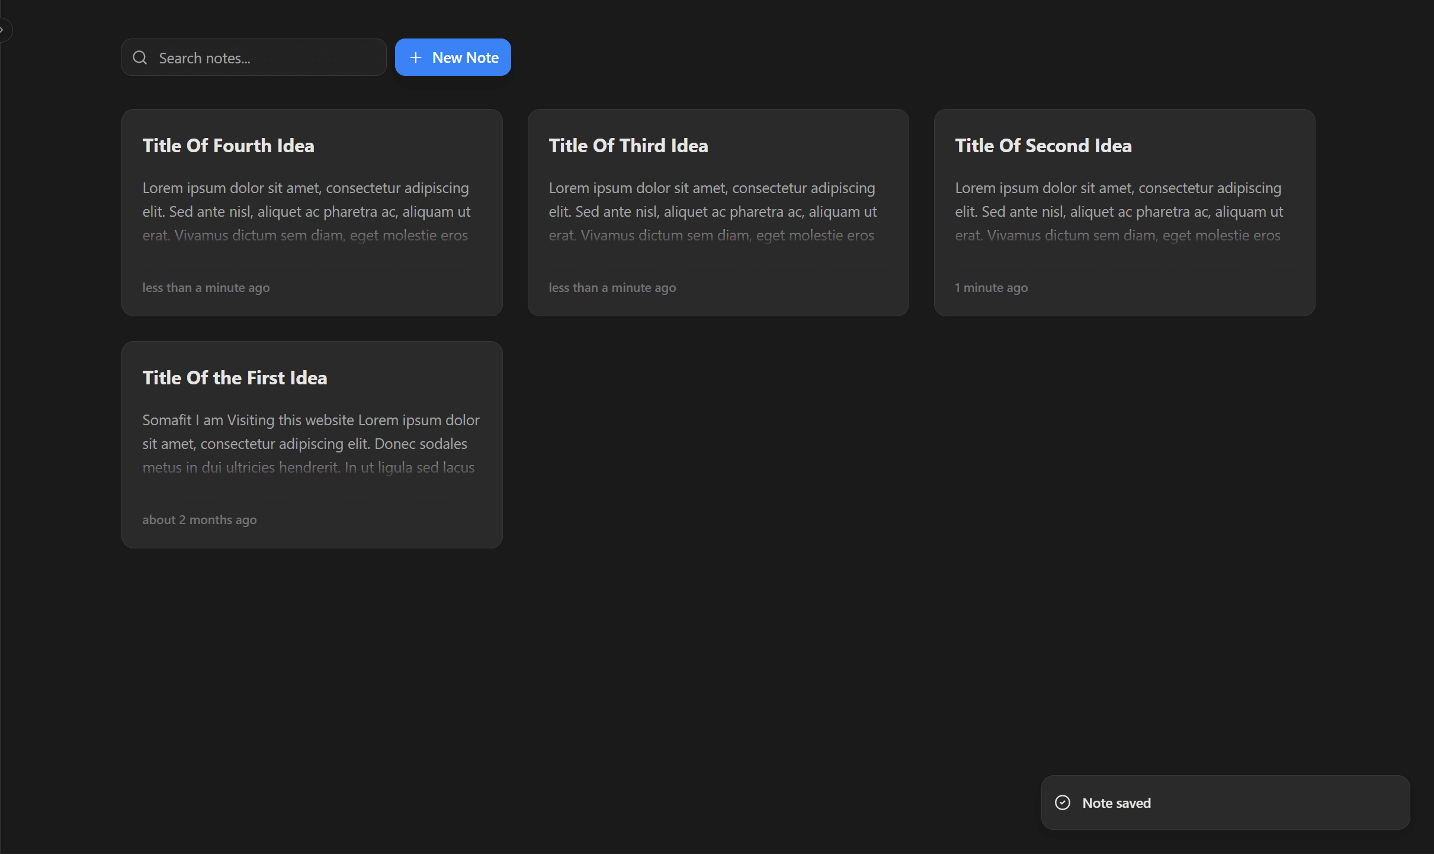Click the about 2 months ago timestamp
The image size is (1434, 854).
[x=199, y=520]
